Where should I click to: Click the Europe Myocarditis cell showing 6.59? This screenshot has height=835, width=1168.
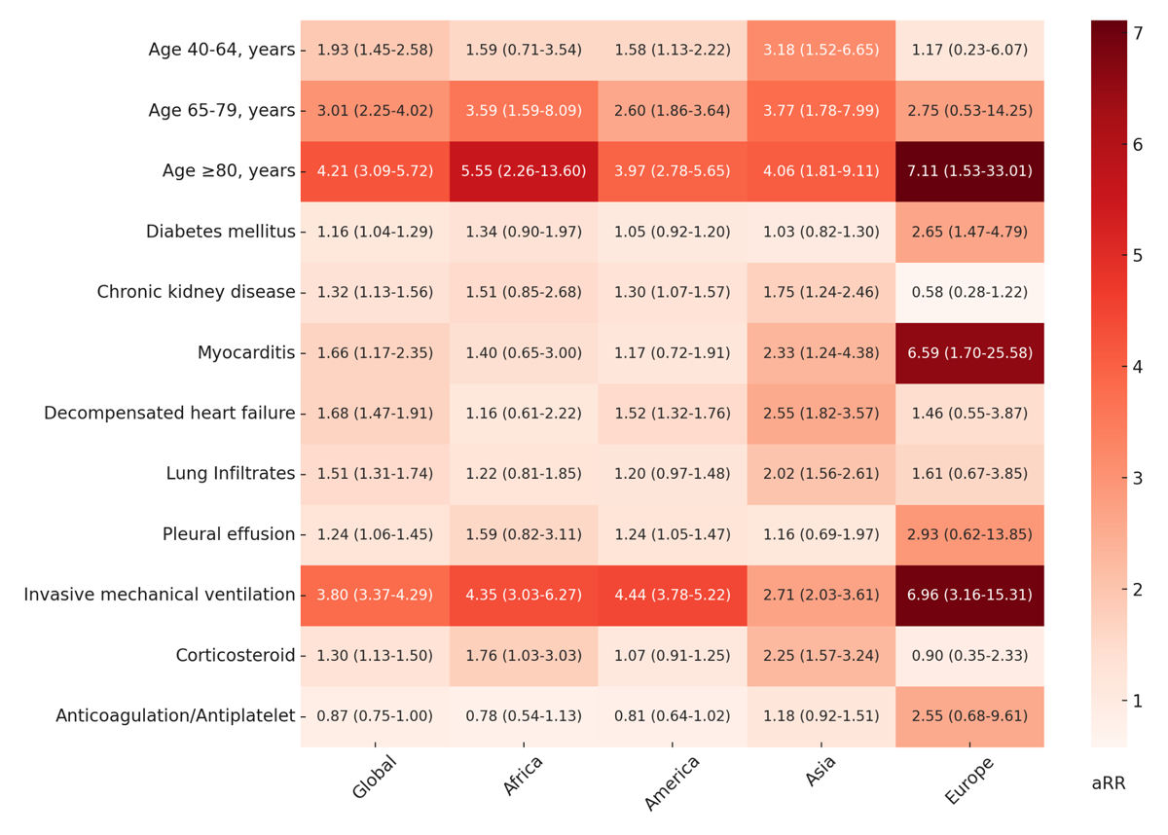coord(969,353)
